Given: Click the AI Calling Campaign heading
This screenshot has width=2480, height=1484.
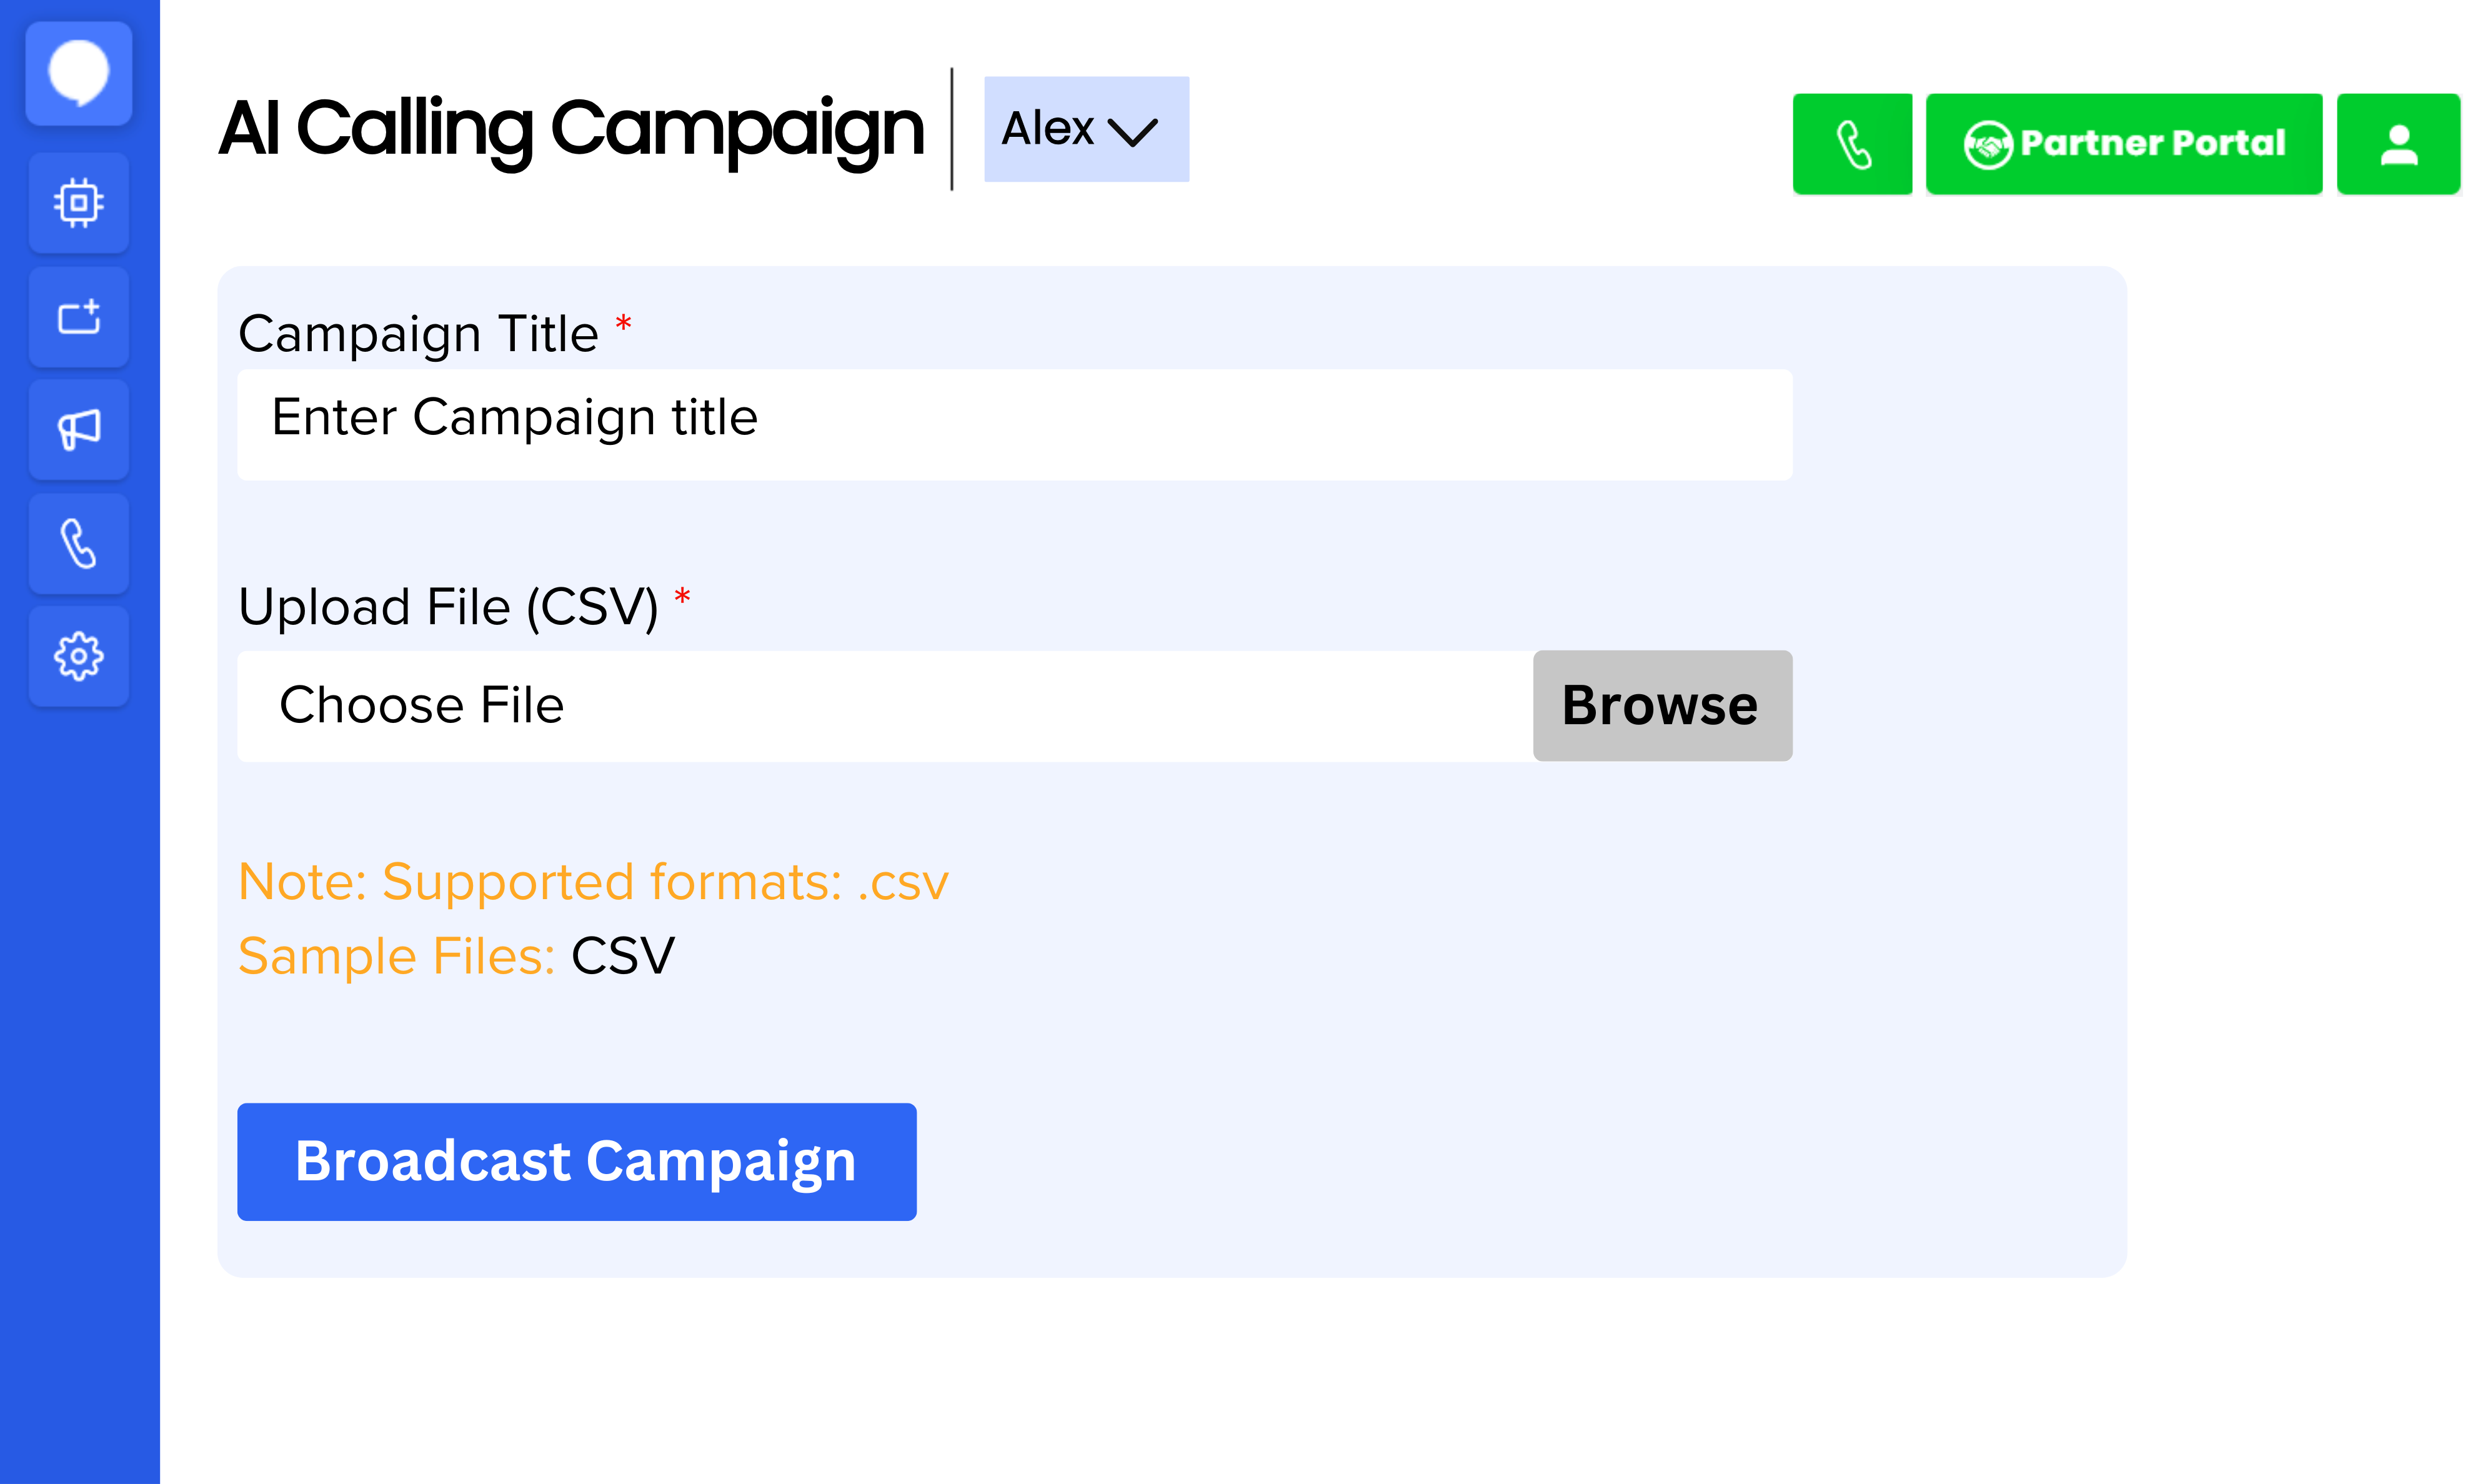Looking at the screenshot, I should pos(570,129).
